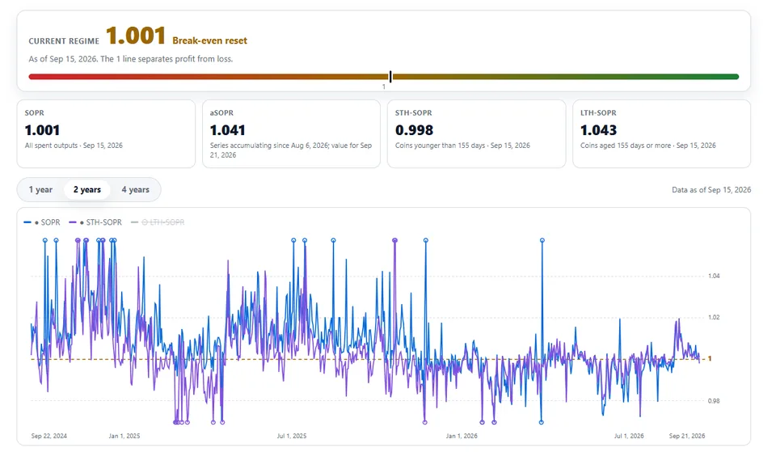Toggle SOPR series in chart legend

(42, 222)
